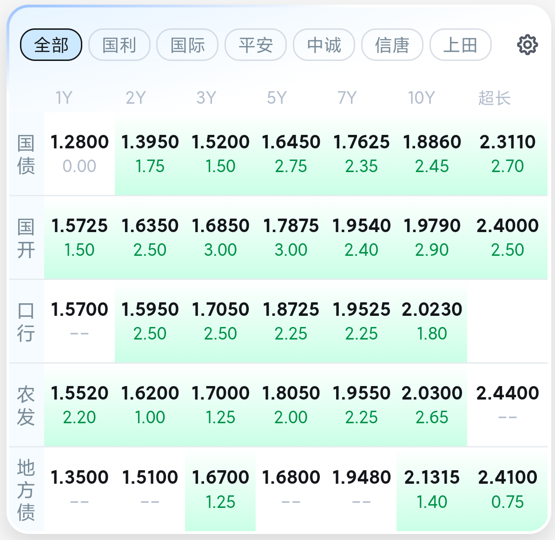The image size is (555, 540).
Task: Click the 超长 column header
Action: (x=494, y=98)
